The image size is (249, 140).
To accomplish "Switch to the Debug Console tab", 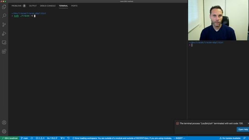I will (47, 6).
